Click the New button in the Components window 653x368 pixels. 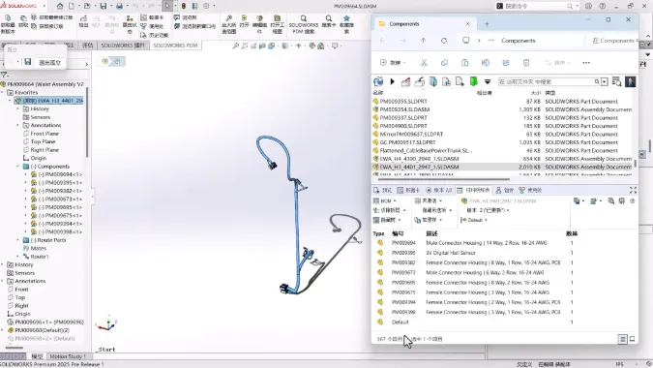(x=393, y=63)
